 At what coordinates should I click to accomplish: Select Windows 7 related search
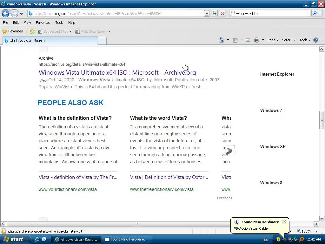point(271,110)
